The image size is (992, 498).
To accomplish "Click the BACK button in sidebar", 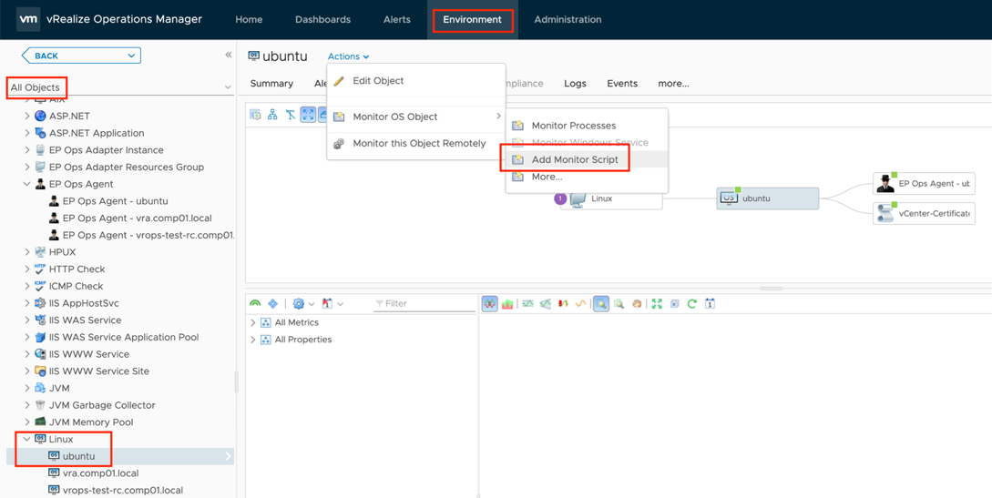I will [x=80, y=56].
